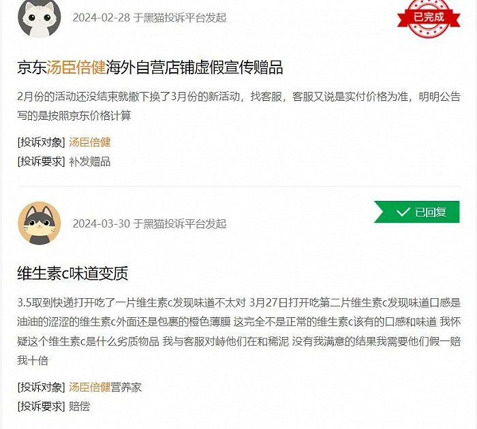Open complaint titled 京东汤臣倍健海外自营店铺虚假宣传赠品
This screenshot has height=429, width=477.
pos(150,67)
